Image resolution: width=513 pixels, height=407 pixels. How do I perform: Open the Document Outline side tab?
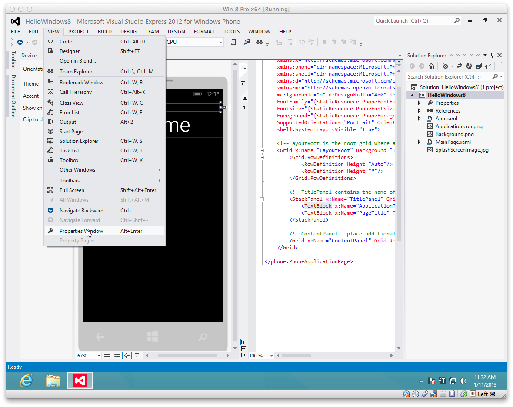pyautogui.click(x=13, y=96)
